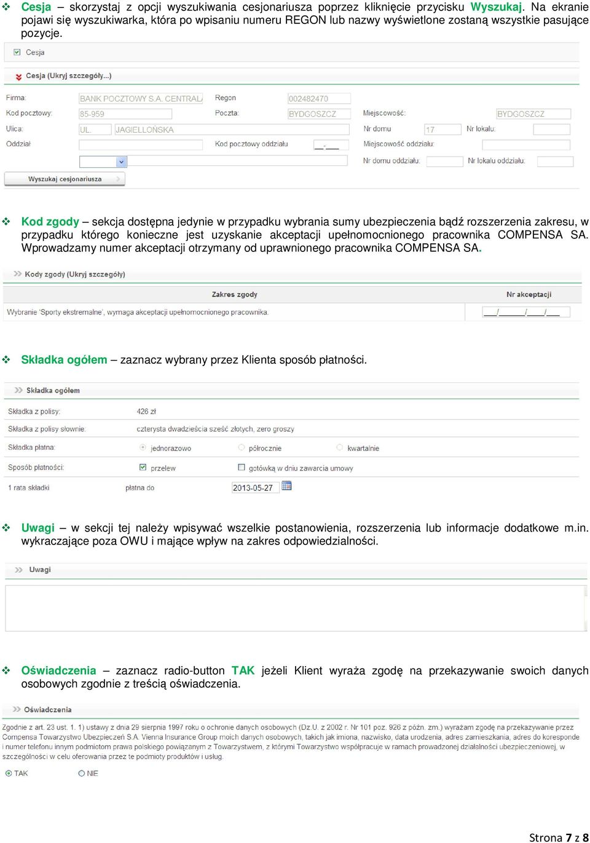
Task: Collapse the Składka ogółem section
Action: 18,390
